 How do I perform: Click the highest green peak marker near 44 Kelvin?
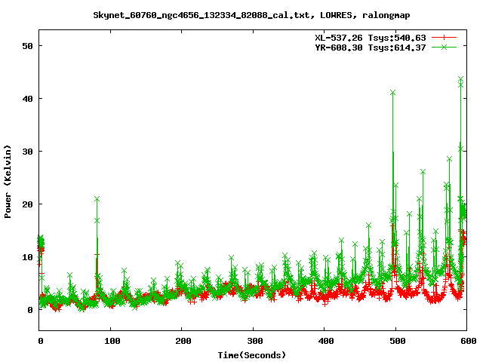tap(460, 79)
